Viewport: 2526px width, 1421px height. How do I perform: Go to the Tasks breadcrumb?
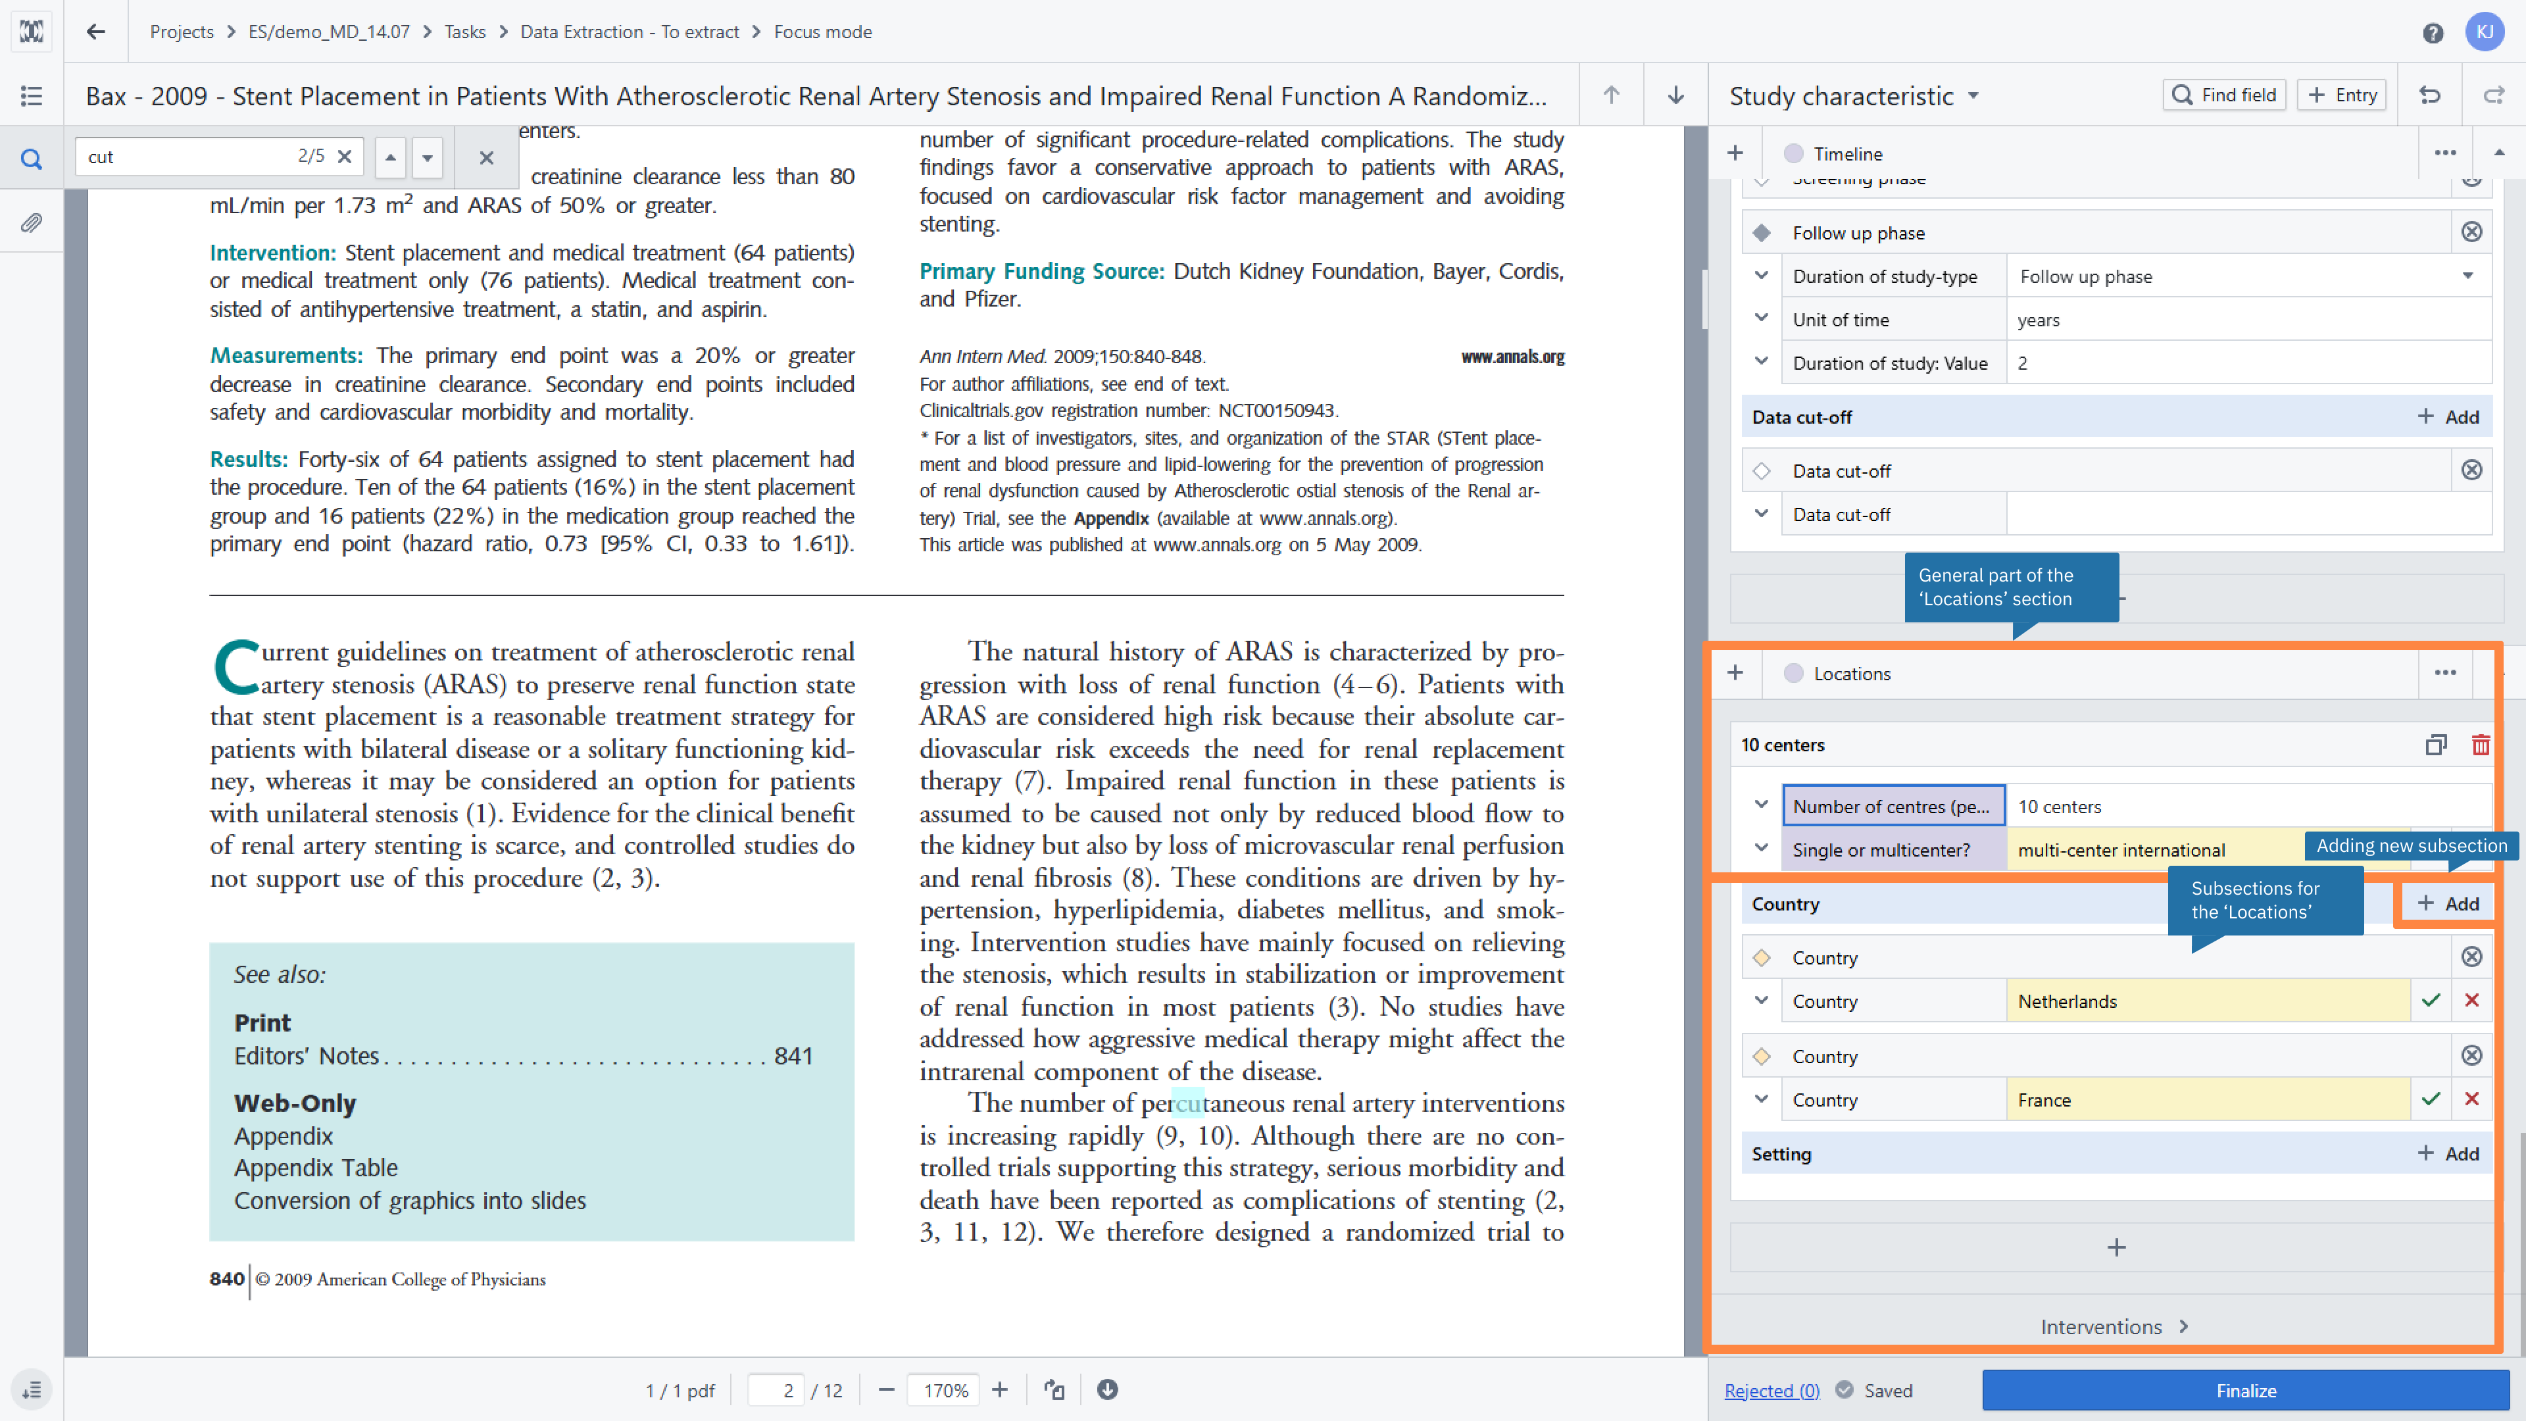[465, 32]
